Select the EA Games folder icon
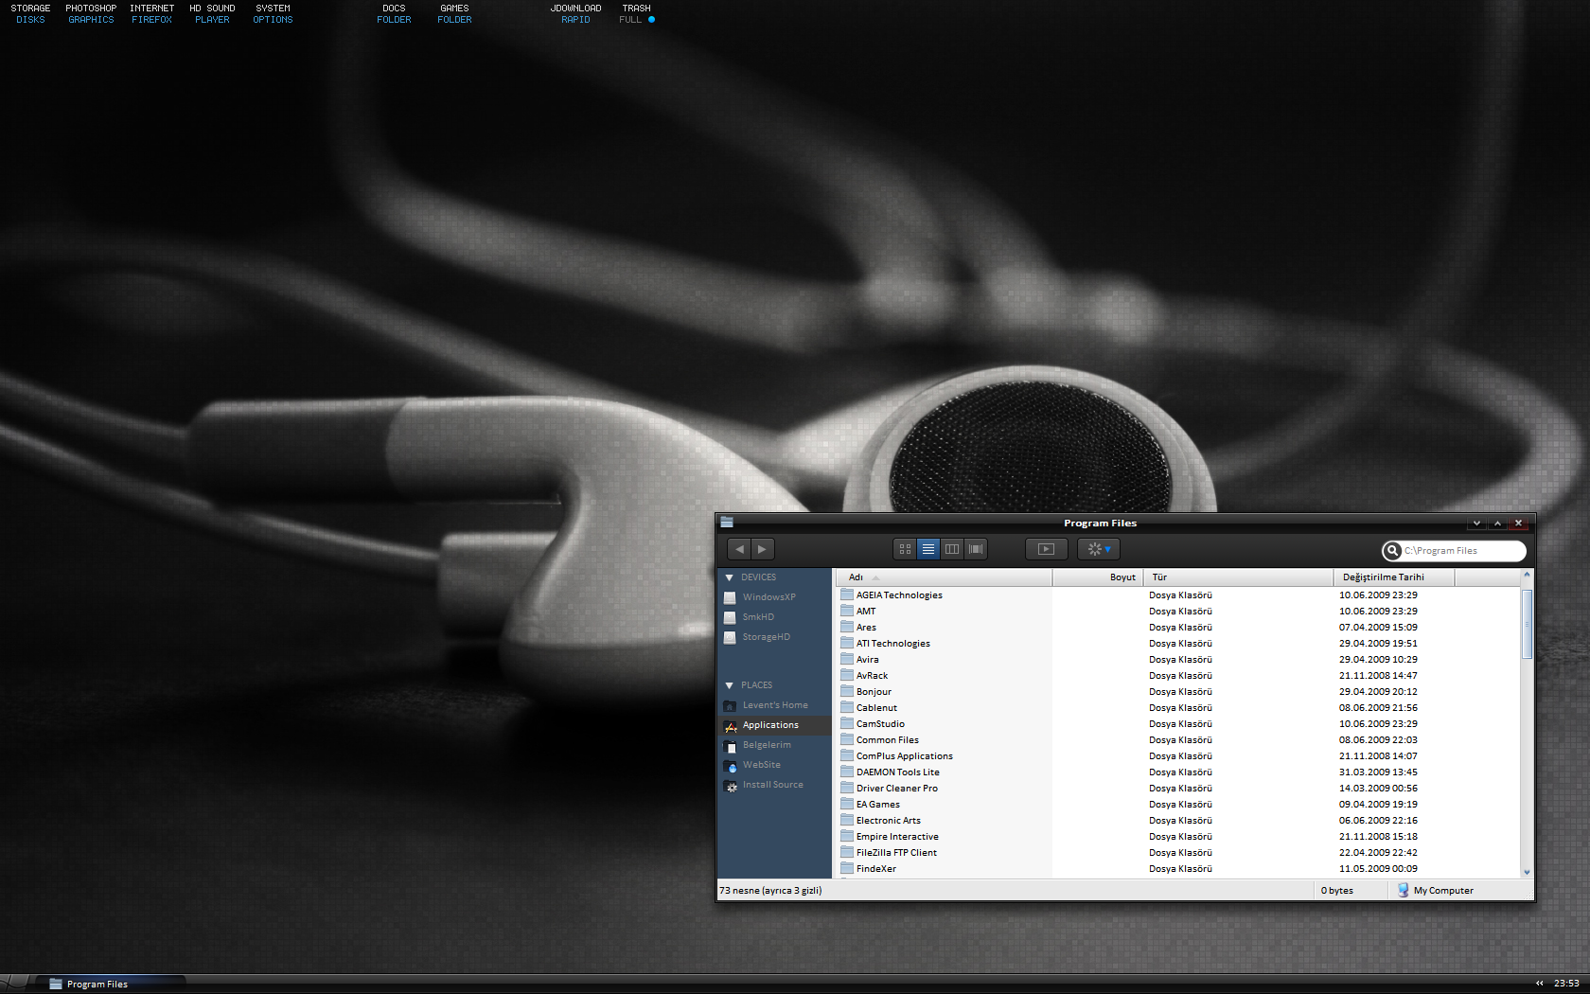 (x=847, y=804)
